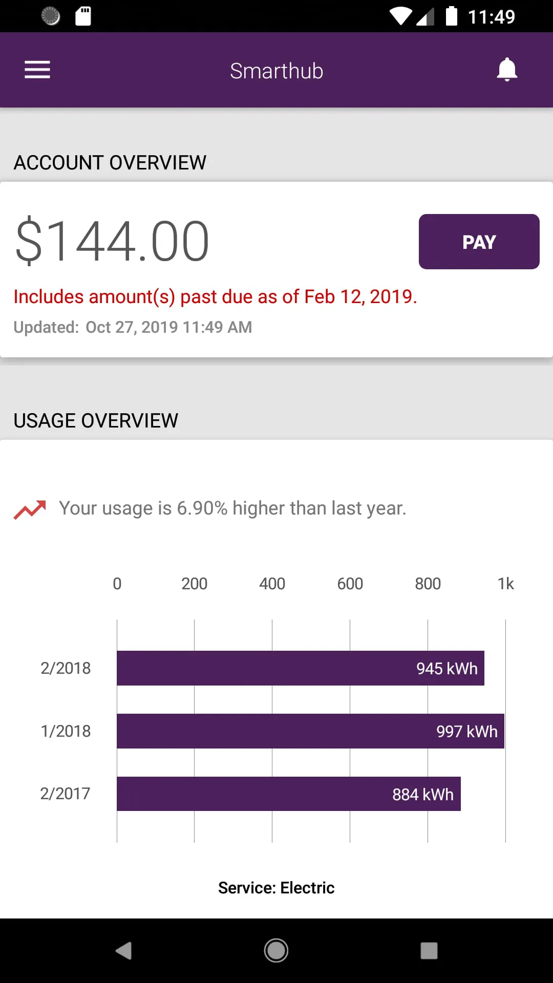
Task: Tap the Android home circle button
Action: tap(276, 951)
